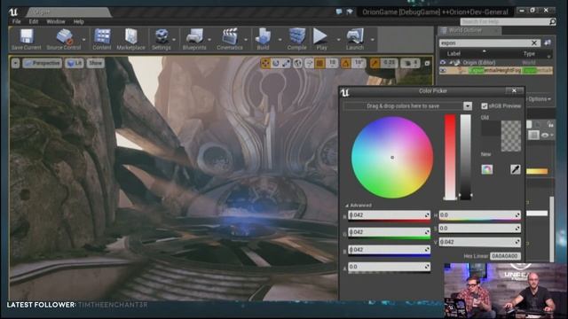Open viewport options dropdown arrow
568x319 pixels.
[16, 63]
